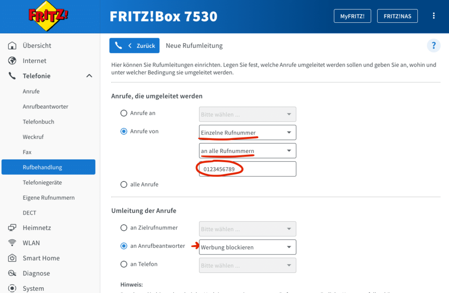The height and width of the screenshot is (293, 449).
Task: Expand the 'Werbung blockieren' dropdown
Action: click(247, 247)
